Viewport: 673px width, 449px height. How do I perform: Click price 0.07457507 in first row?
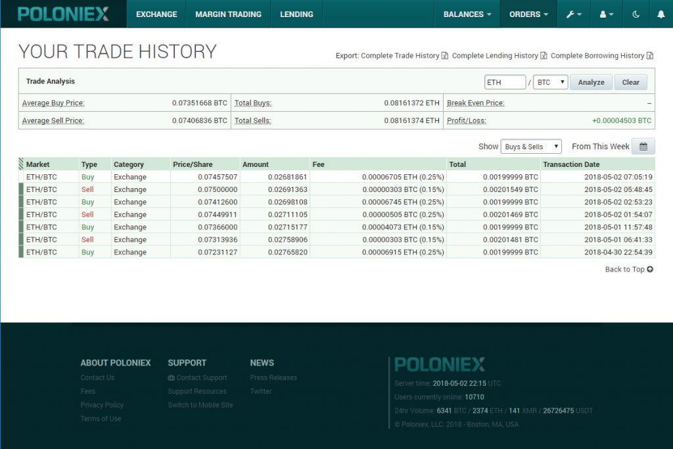click(x=218, y=177)
